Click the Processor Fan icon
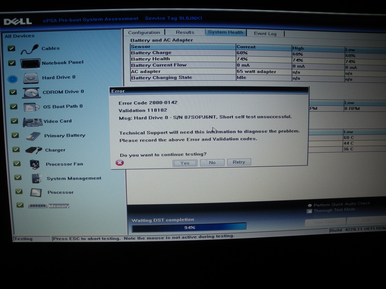386x289 pixels. coord(35,164)
